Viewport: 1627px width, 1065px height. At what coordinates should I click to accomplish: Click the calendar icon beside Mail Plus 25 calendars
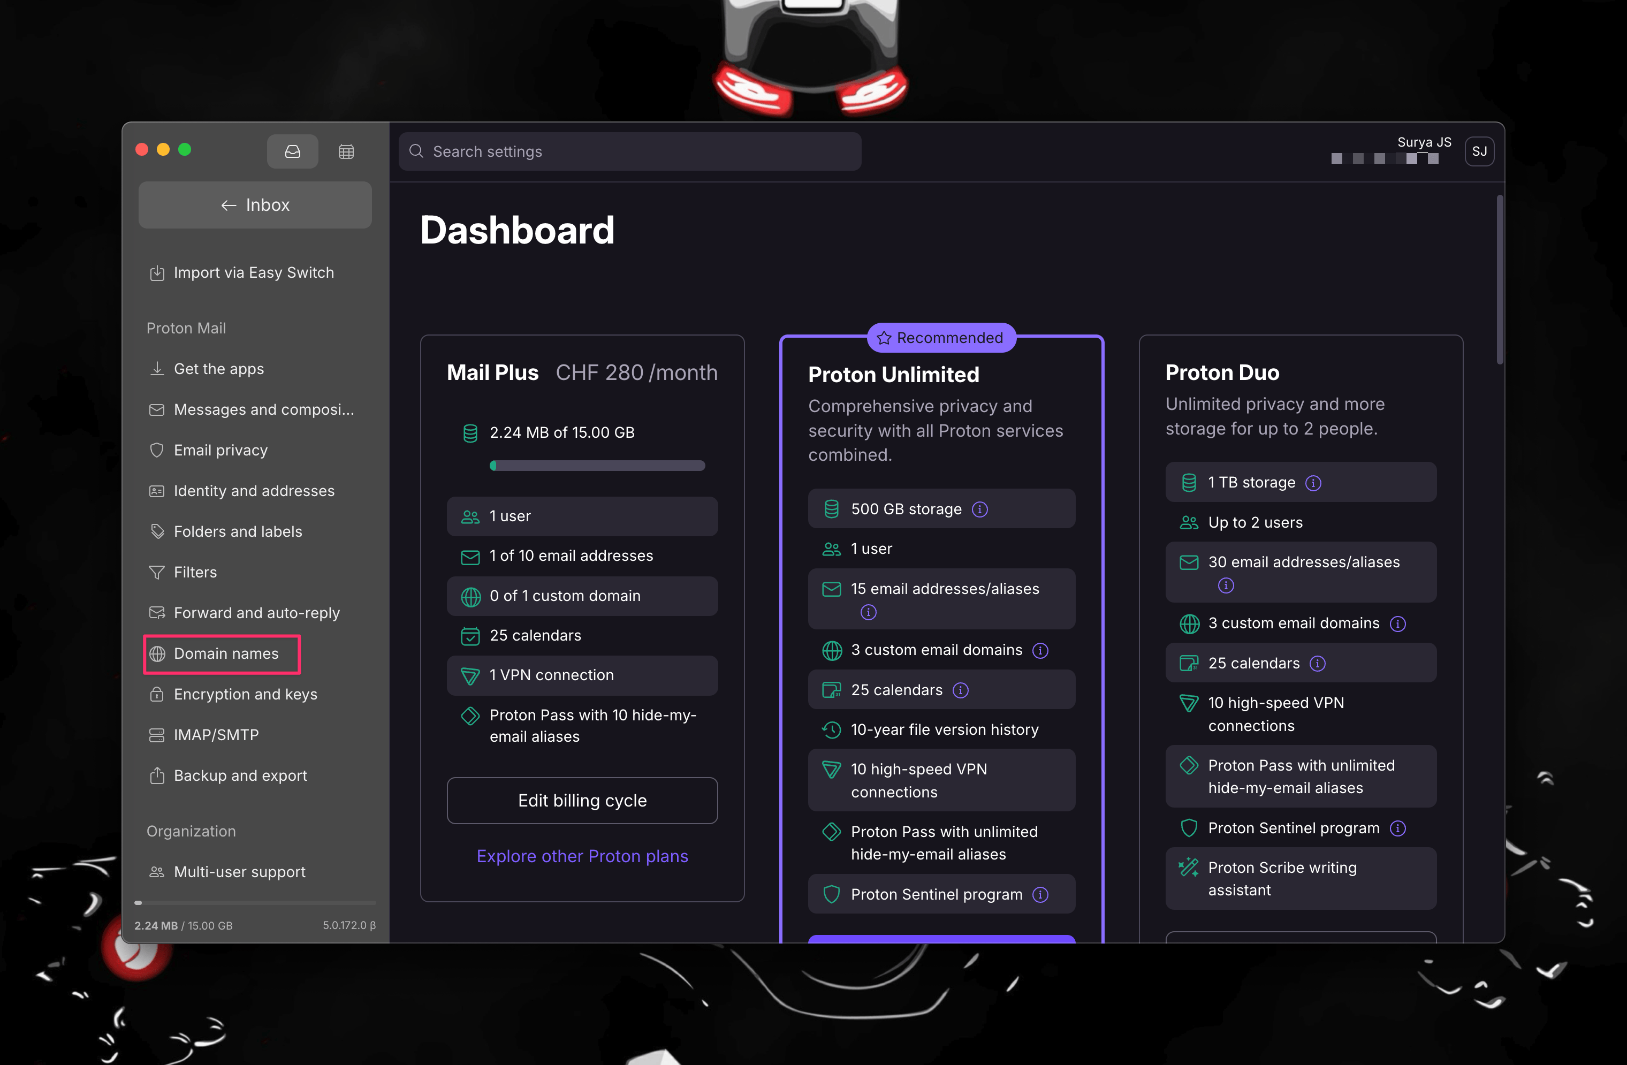pos(470,636)
